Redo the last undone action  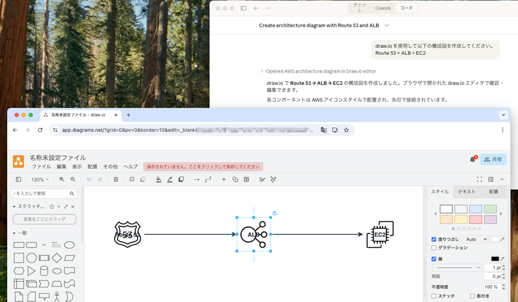click(100, 179)
